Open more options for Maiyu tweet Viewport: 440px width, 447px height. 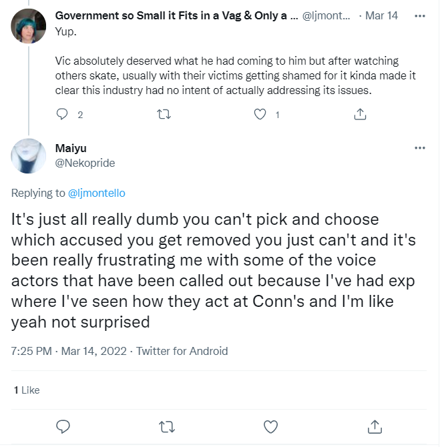pos(420,147)
